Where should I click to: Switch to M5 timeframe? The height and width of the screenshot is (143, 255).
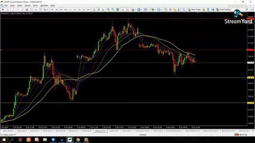pos(57,10)
